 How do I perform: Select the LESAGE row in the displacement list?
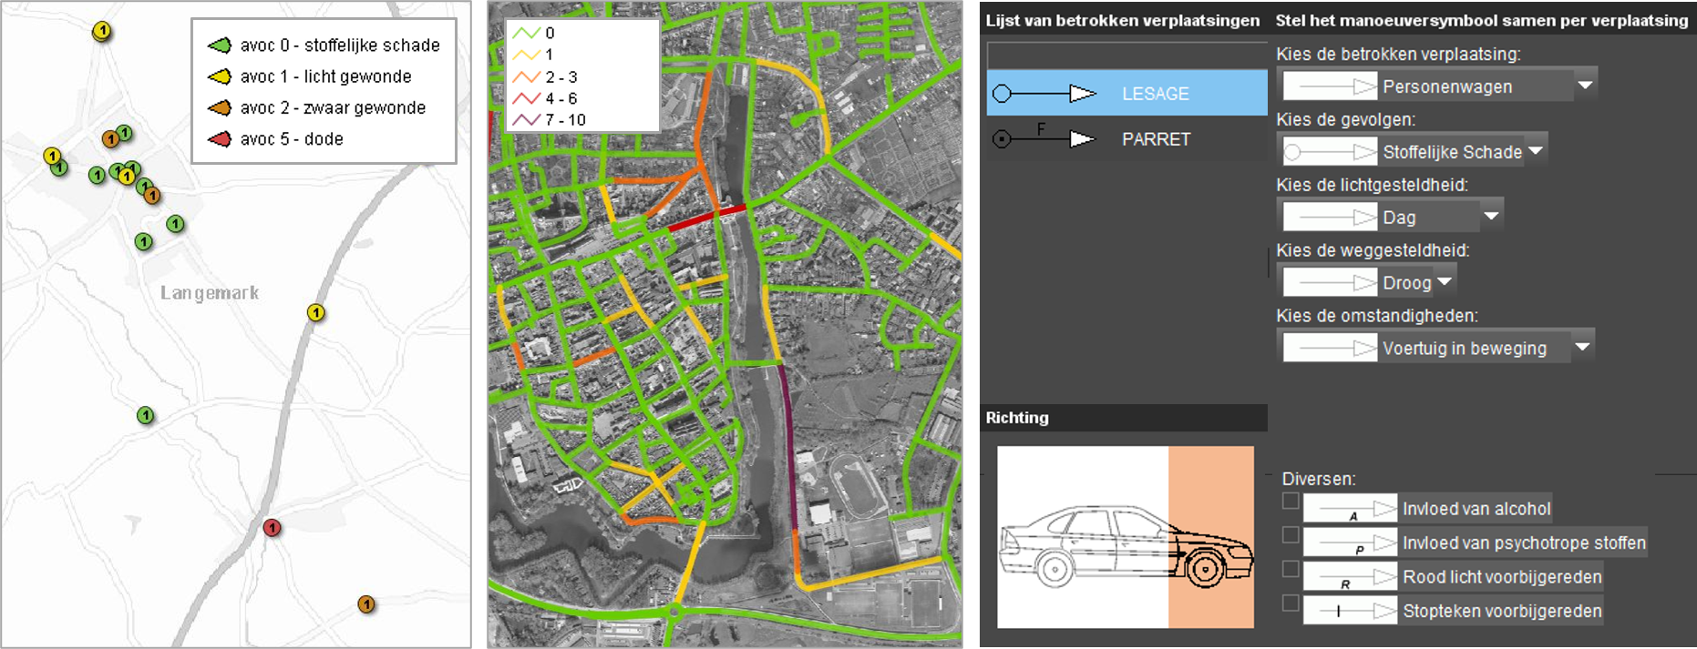click(1126, 93)
